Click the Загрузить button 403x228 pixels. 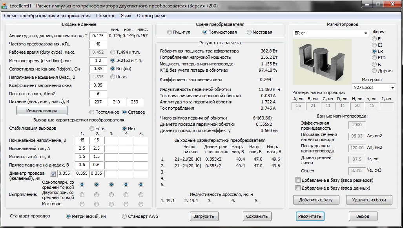[x=204, y=216]
